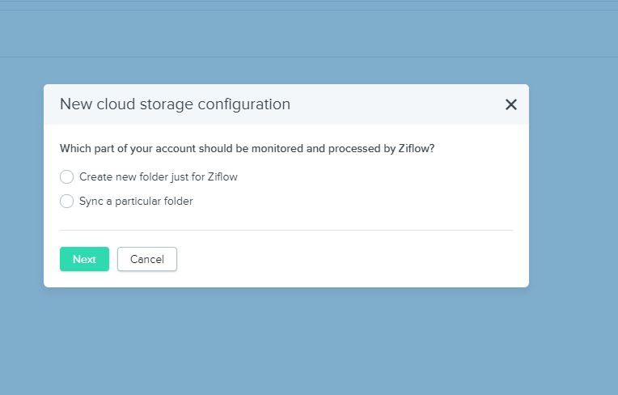
Task: Dismiss the setup with the Cancel button
Action: [x=147, y=259]
